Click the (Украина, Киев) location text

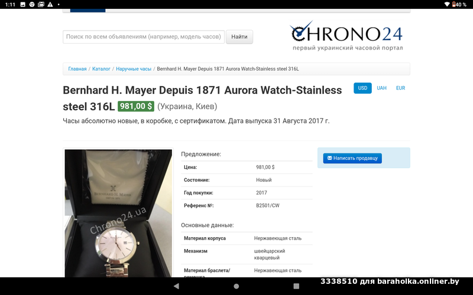187,106
